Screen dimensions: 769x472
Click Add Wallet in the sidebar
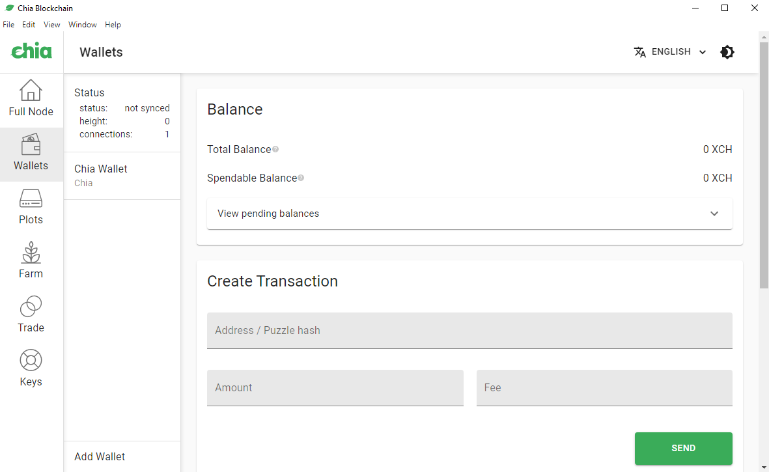click(x=100, y=456)
